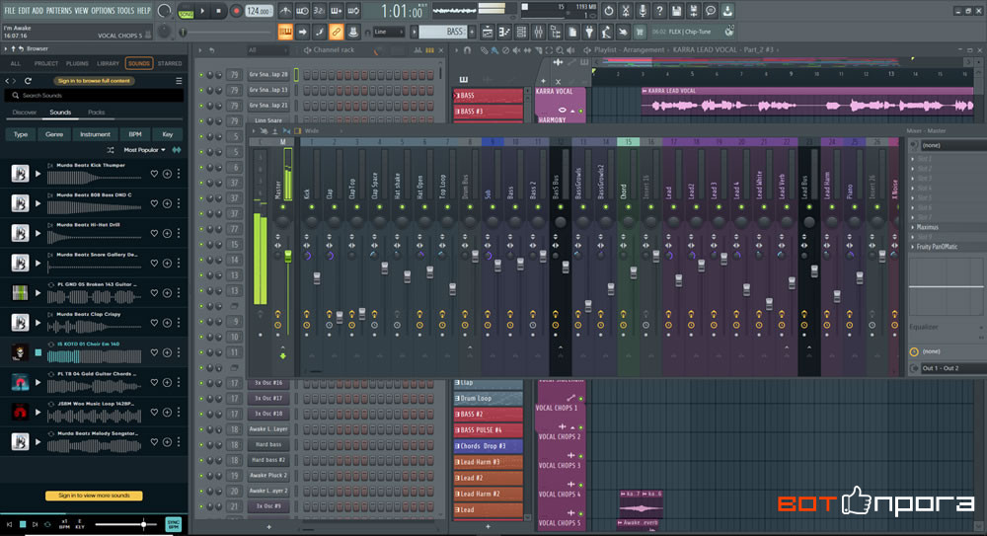Open the Key filter dropdown
Image resolution: width=987 pixels, height=536 pixels.
click(168, 134)
